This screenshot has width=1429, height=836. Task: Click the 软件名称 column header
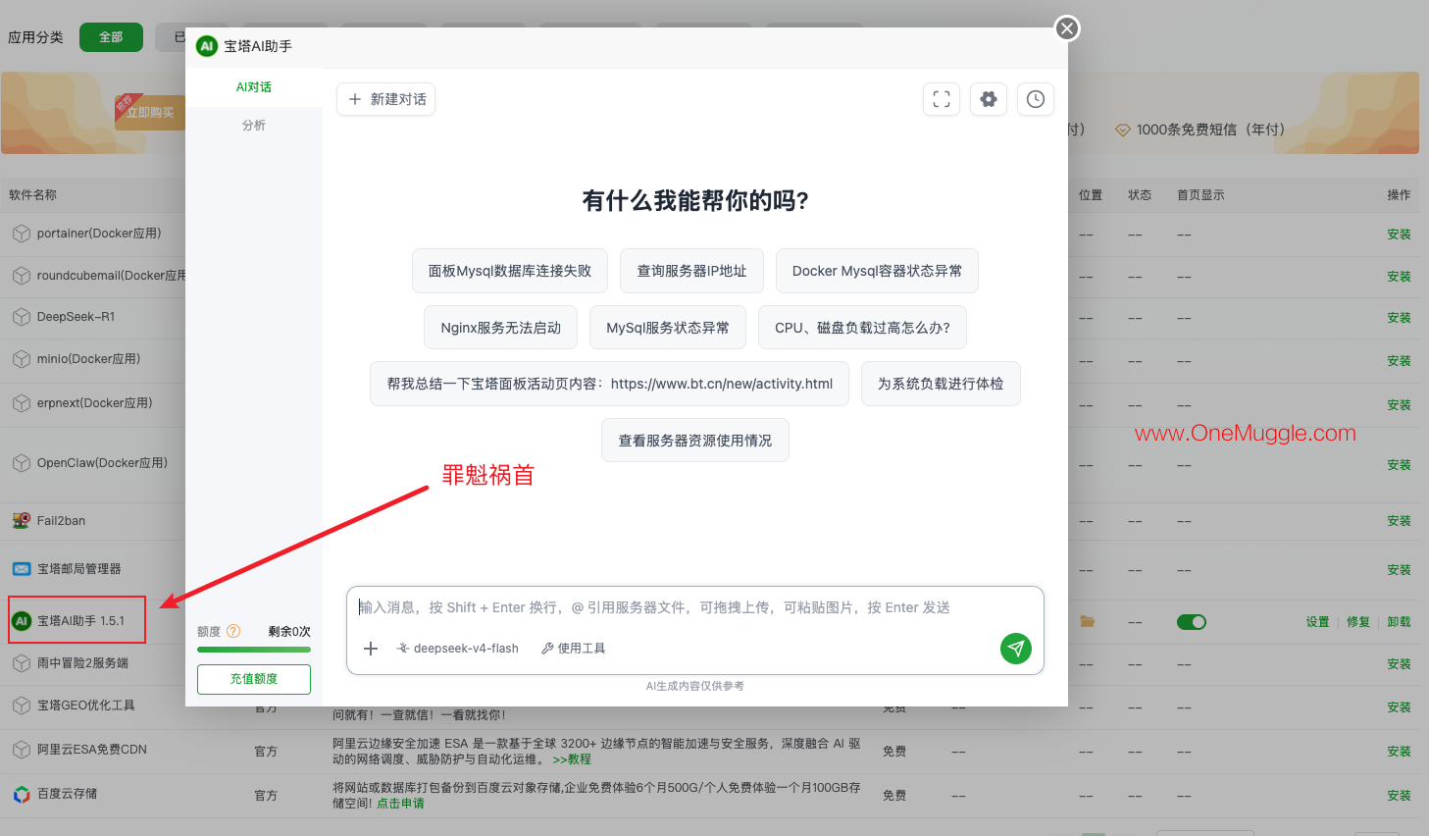[33, 195]
